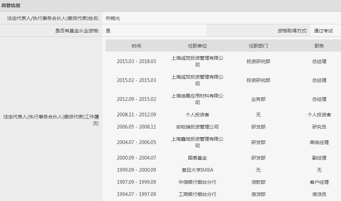Click the '任职部门' column header
341x201 pixels.
point(258,46)
